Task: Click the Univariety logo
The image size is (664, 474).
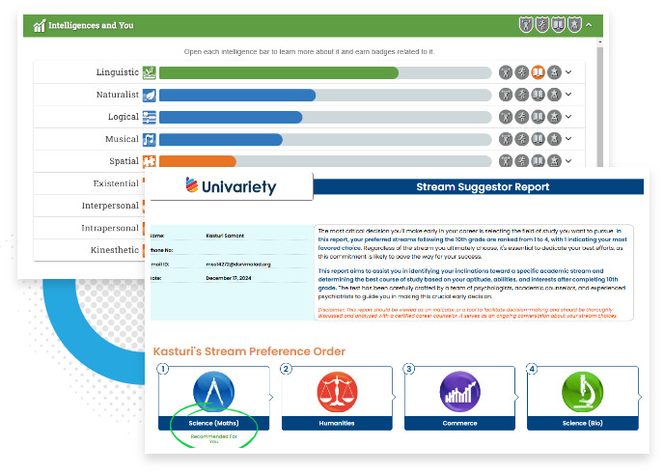Action: [231, 186]
